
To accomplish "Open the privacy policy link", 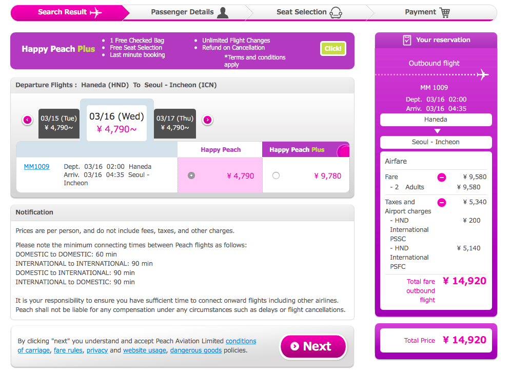I will (97, 350).
